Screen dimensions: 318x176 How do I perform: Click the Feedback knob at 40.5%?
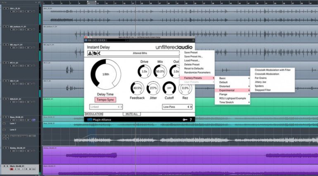[x=137, y=88]
